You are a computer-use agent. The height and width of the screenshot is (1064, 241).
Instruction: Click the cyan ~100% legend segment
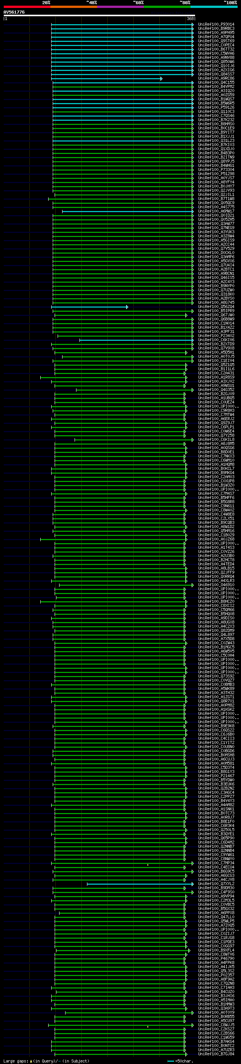pos(214,7)
